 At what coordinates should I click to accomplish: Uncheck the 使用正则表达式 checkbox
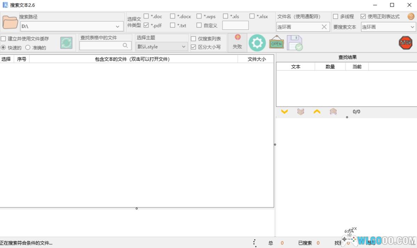tap(363, 16)
